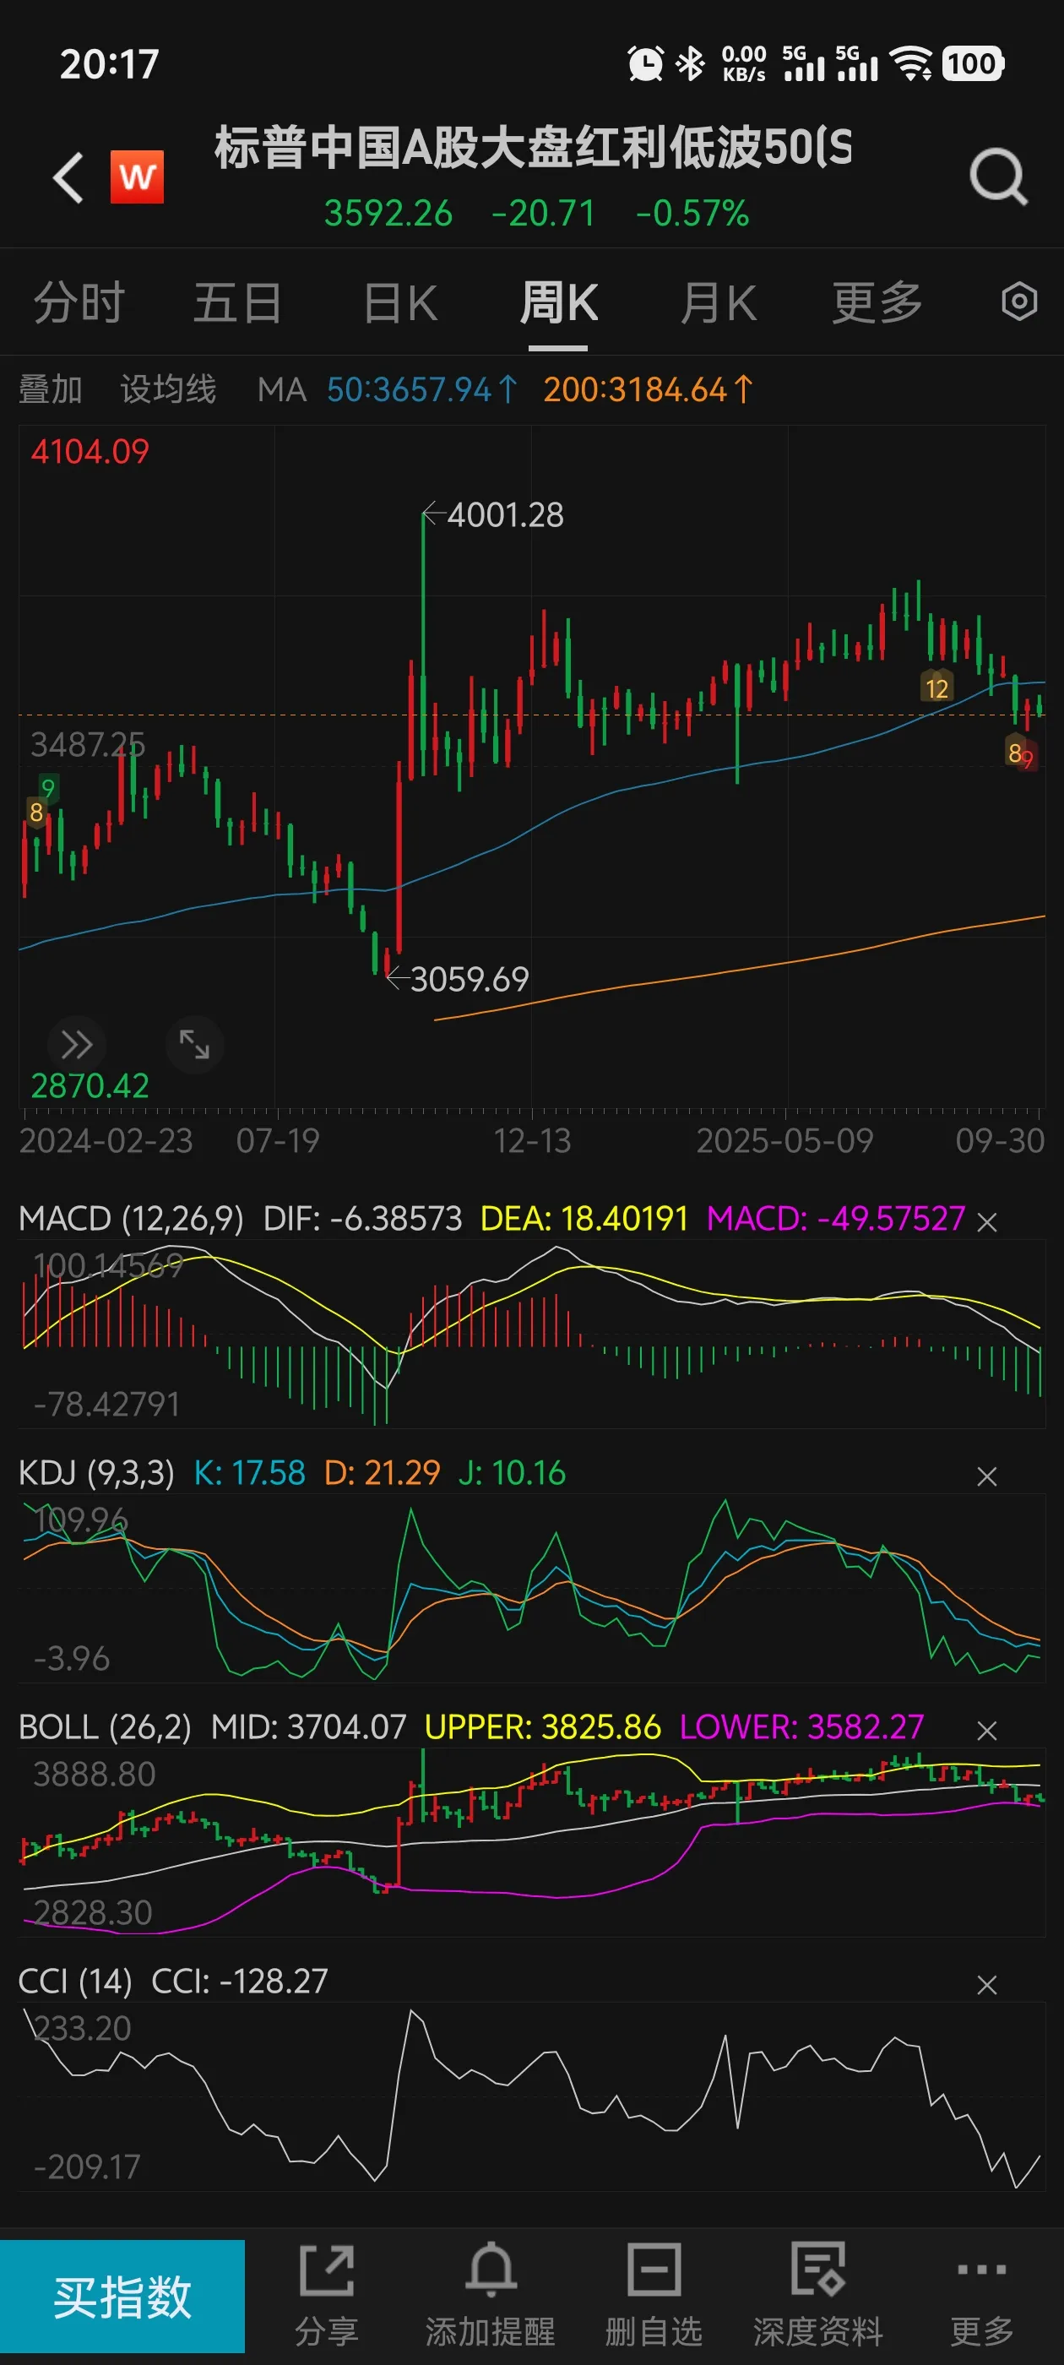Tap the red W logo icon
1064x2365 pixels.
[137, 177]
